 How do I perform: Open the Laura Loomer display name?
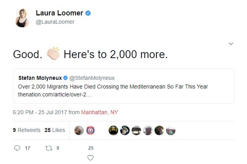59,13
